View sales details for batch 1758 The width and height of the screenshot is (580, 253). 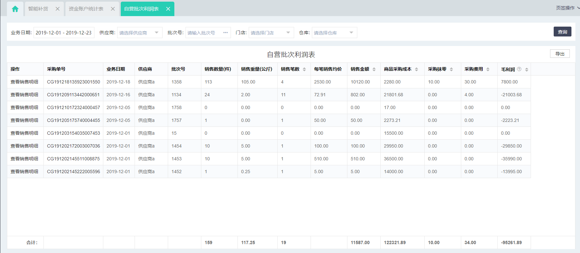pyautogui.click(x=24, y=107)
